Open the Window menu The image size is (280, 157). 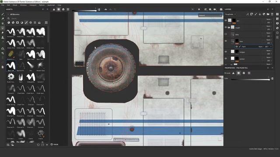pos(23,5)
